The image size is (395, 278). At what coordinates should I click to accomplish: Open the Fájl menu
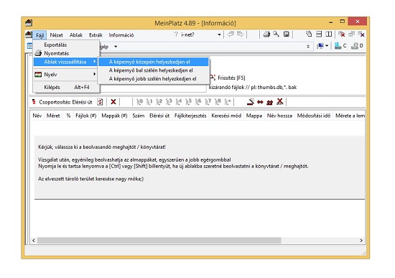pos(39,35)
